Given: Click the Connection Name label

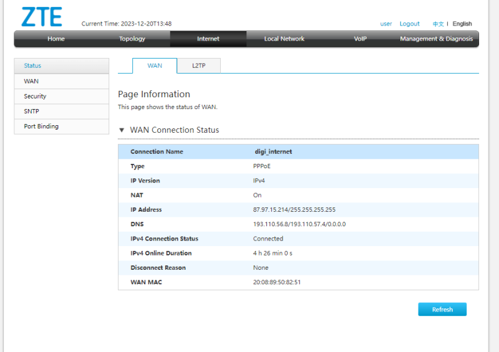Looking at the screenshot, I should pos(157,151).
